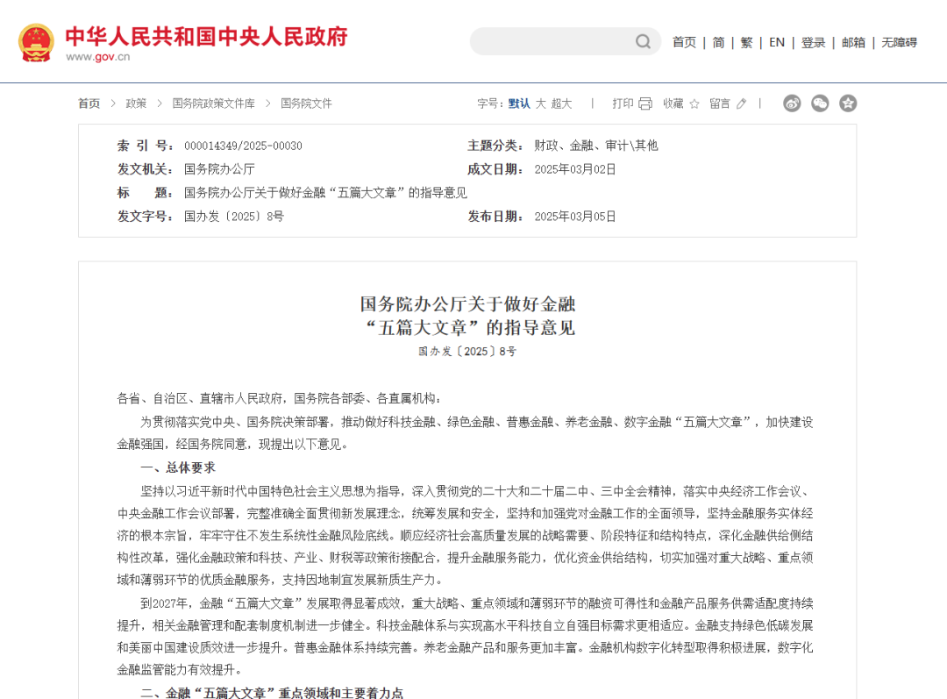Open the 邮箱 mailbox link
The height and width of the screenshot is (699, 947).
coord(853,42)
